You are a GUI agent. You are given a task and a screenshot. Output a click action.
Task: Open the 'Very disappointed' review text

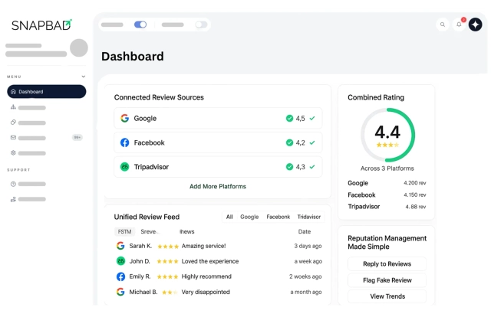(x=206, y=292)
